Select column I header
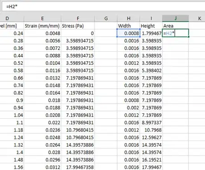205x170 pixels. (x=151, y=18)
